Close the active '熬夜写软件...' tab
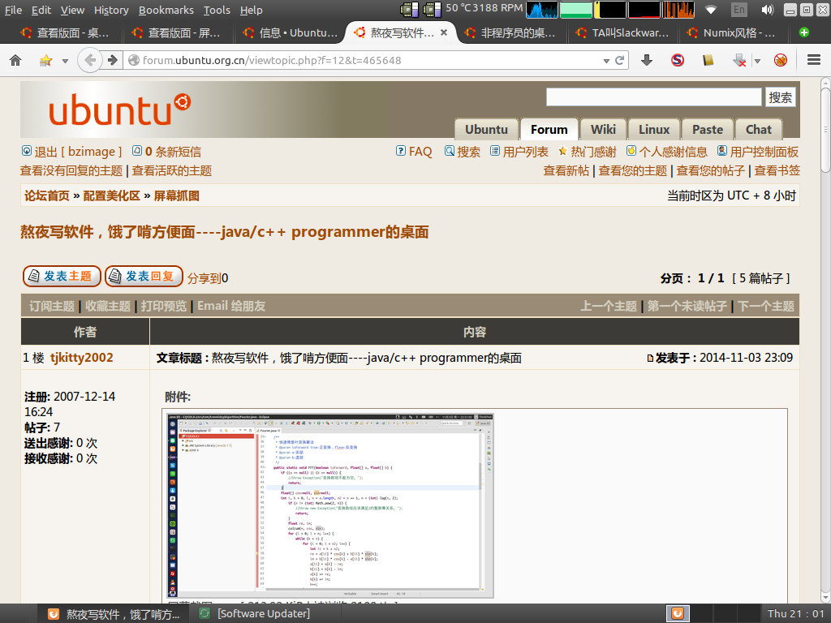 point(444,32)
